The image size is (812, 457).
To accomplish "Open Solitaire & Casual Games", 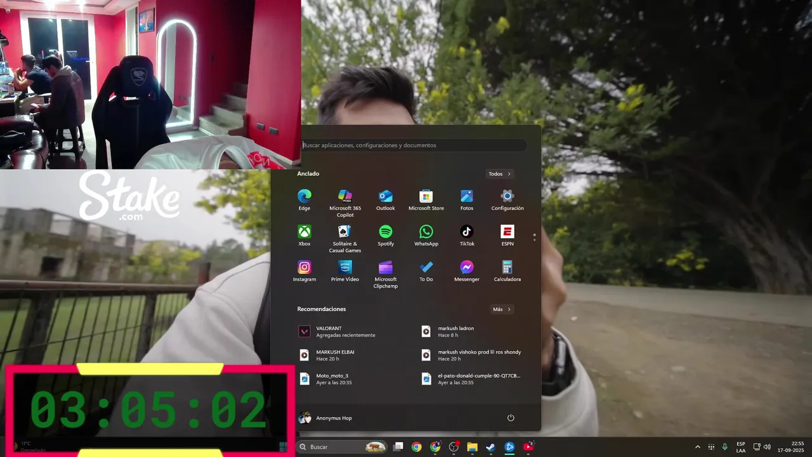I will 345,239.
